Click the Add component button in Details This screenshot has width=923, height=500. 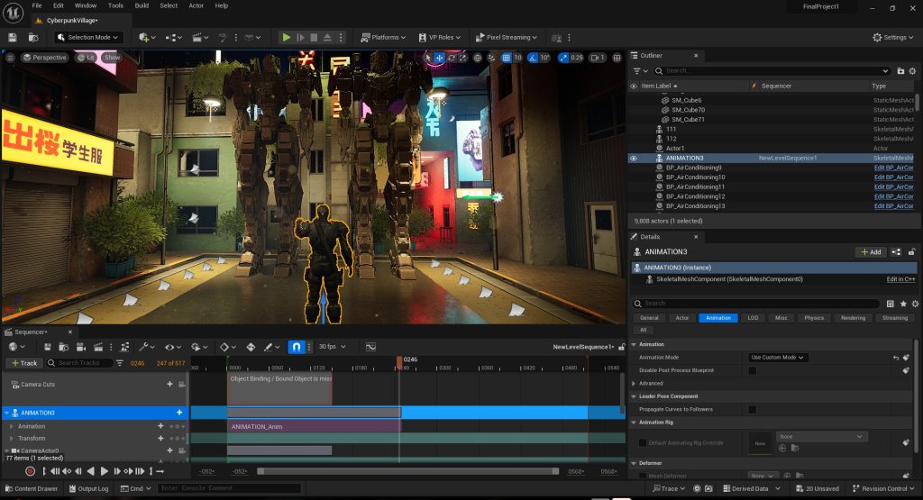(871, 251)
